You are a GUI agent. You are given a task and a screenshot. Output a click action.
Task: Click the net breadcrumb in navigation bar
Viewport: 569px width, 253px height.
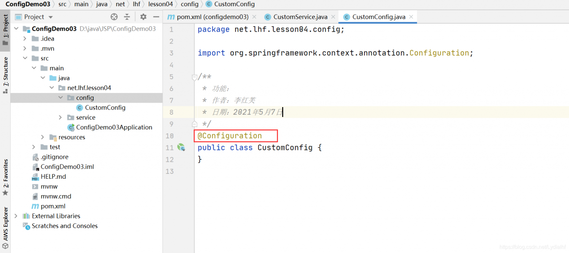(x=120, y=4)
